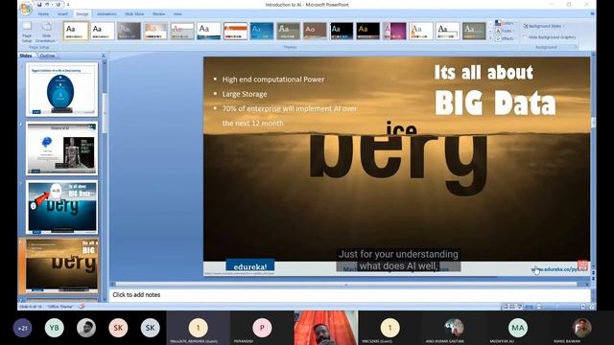
Task: Apply the orange banner theme
Action: [235, 31]
